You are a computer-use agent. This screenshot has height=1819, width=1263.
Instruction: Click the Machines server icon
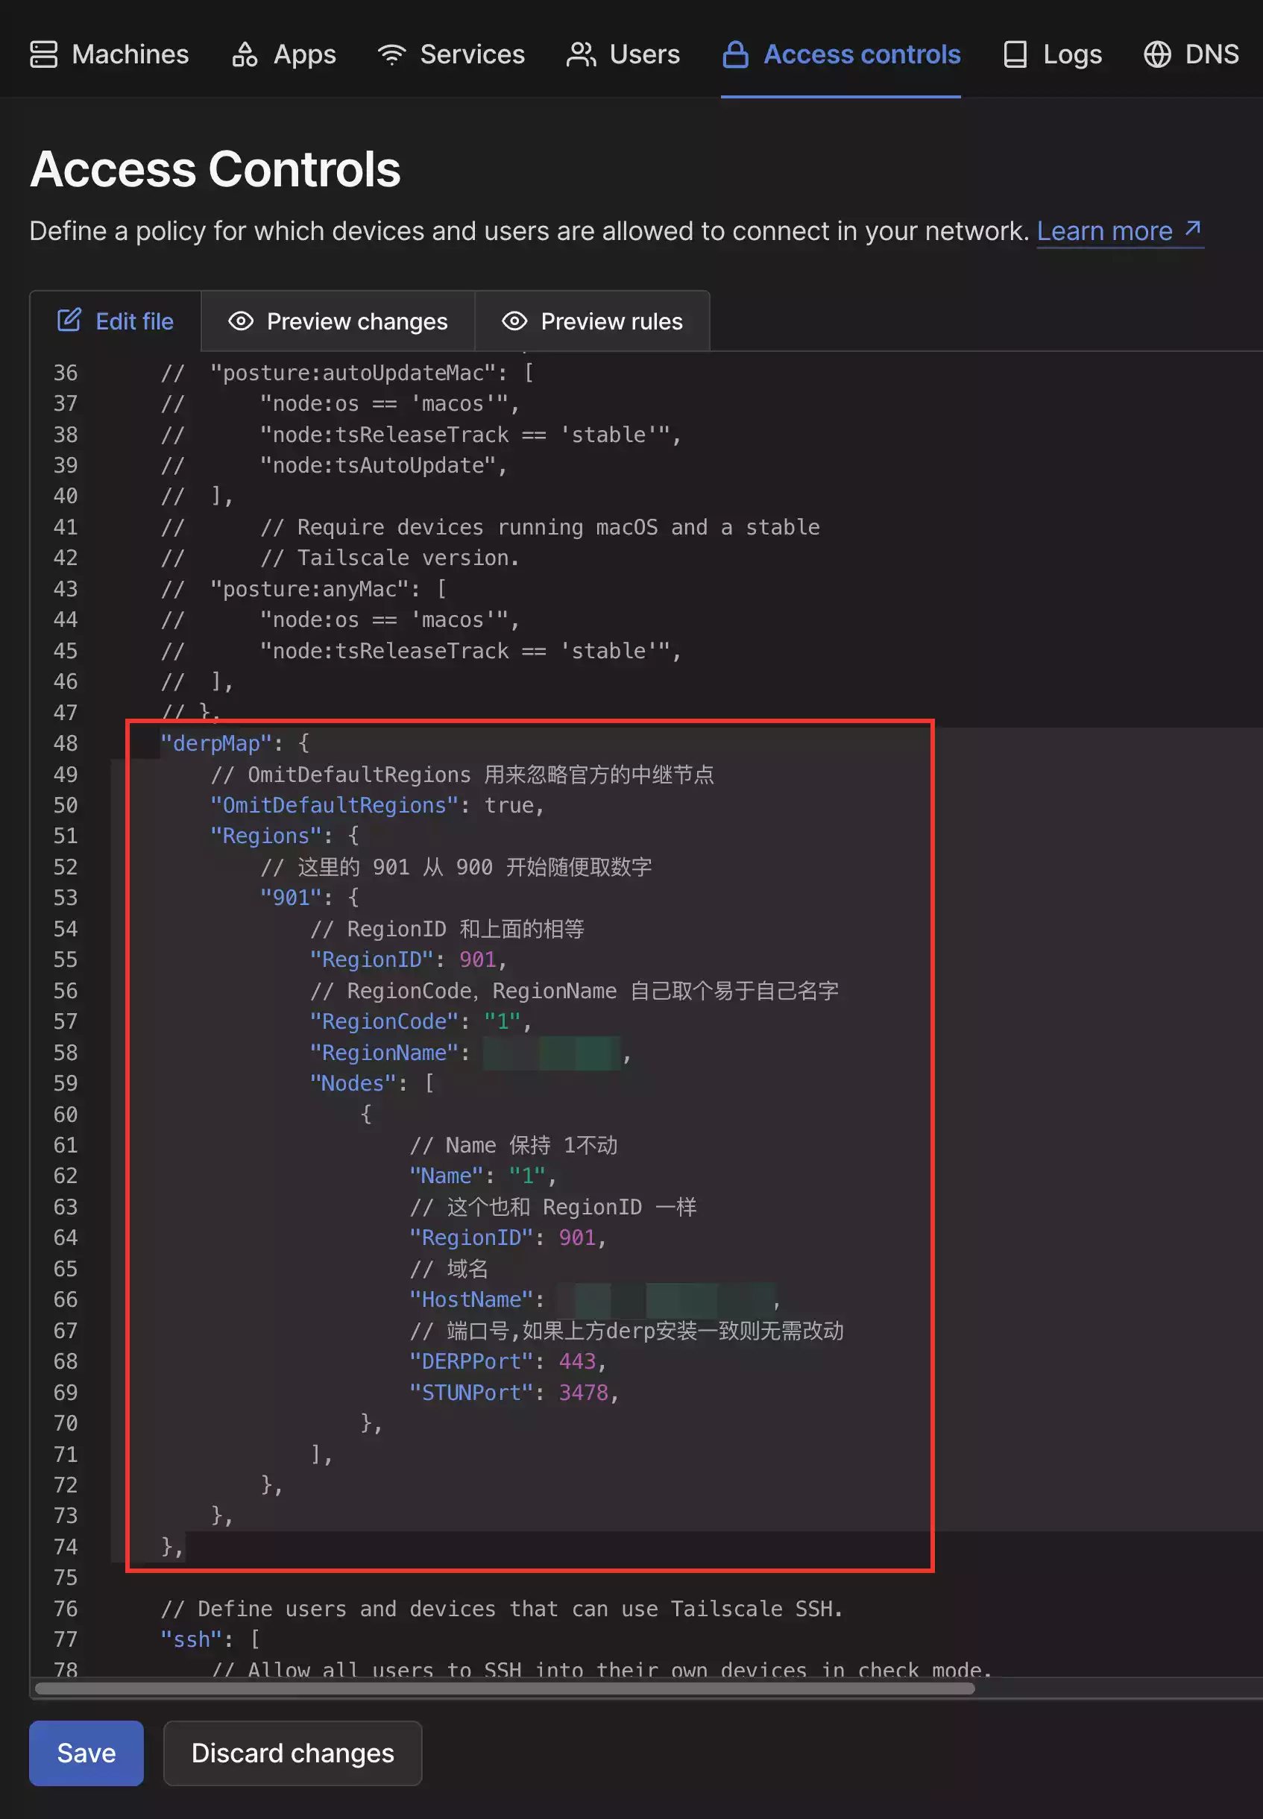43,54
